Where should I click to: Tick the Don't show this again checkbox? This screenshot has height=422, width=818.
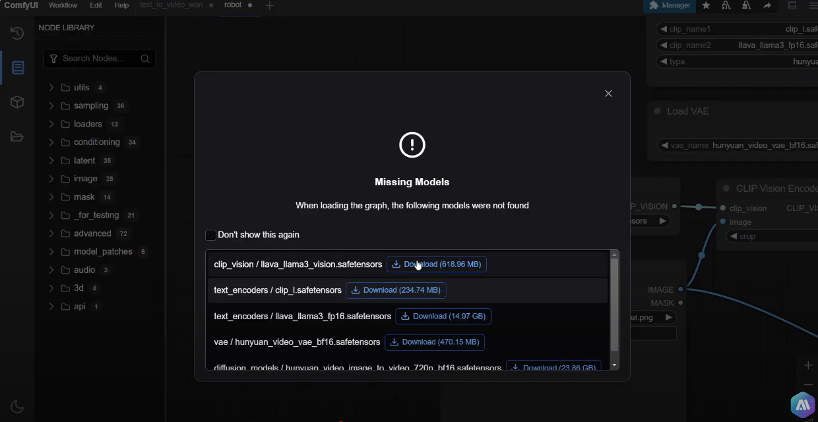click(x=210, y=235)
